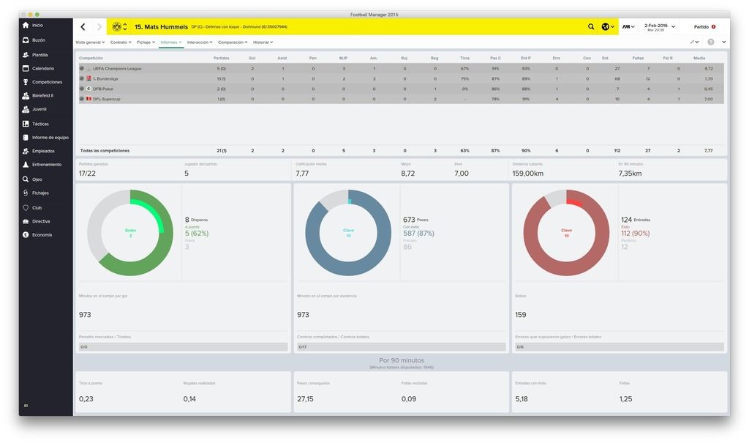Open the Juvenil youth team icon
749x443 pixels.
(x=26, y=109)
